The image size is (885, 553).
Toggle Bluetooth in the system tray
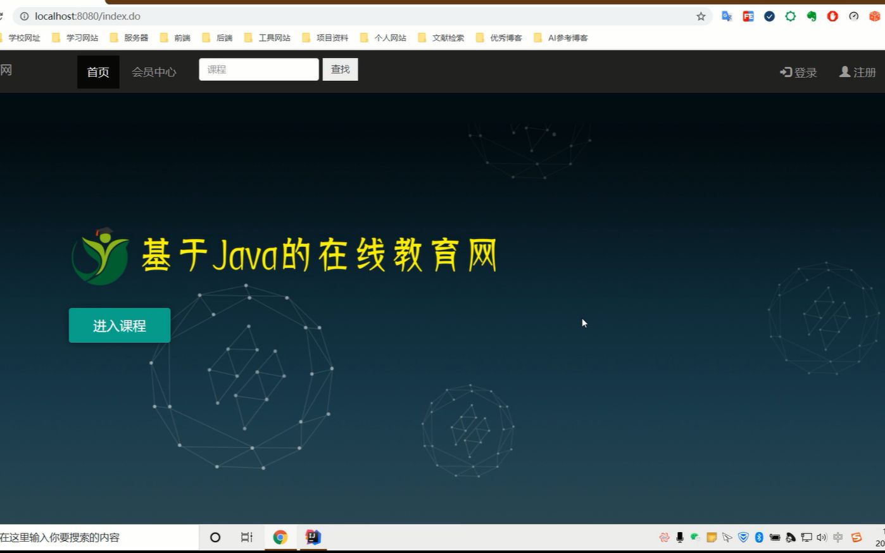click(x=758, y=537)
